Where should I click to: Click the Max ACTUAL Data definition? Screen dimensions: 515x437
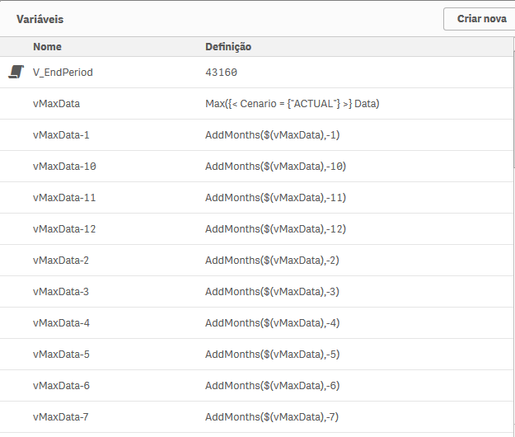[292, 104]
